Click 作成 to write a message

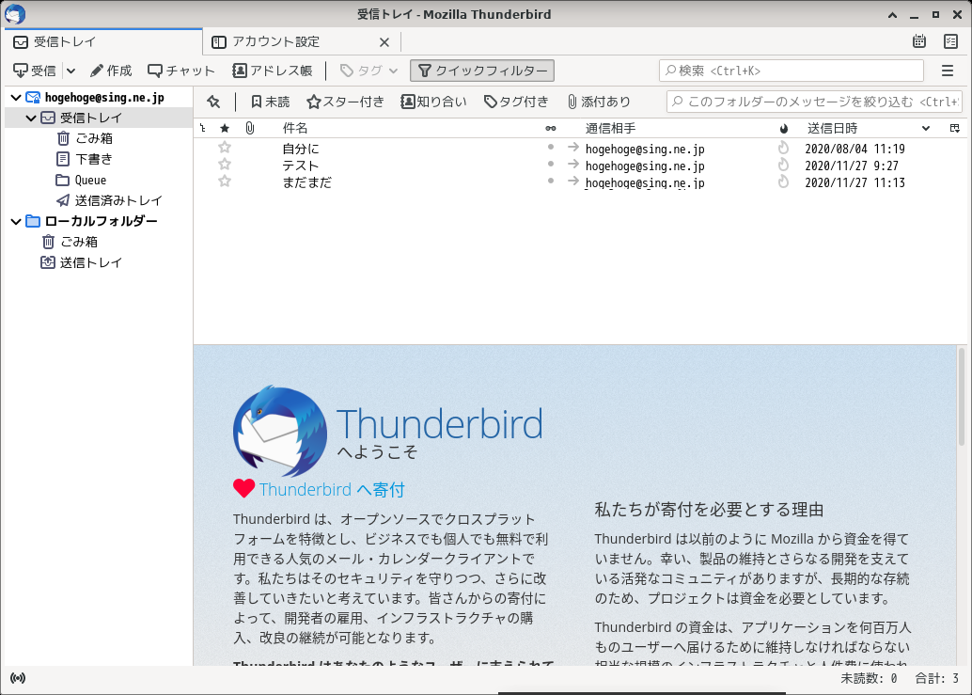111,71
